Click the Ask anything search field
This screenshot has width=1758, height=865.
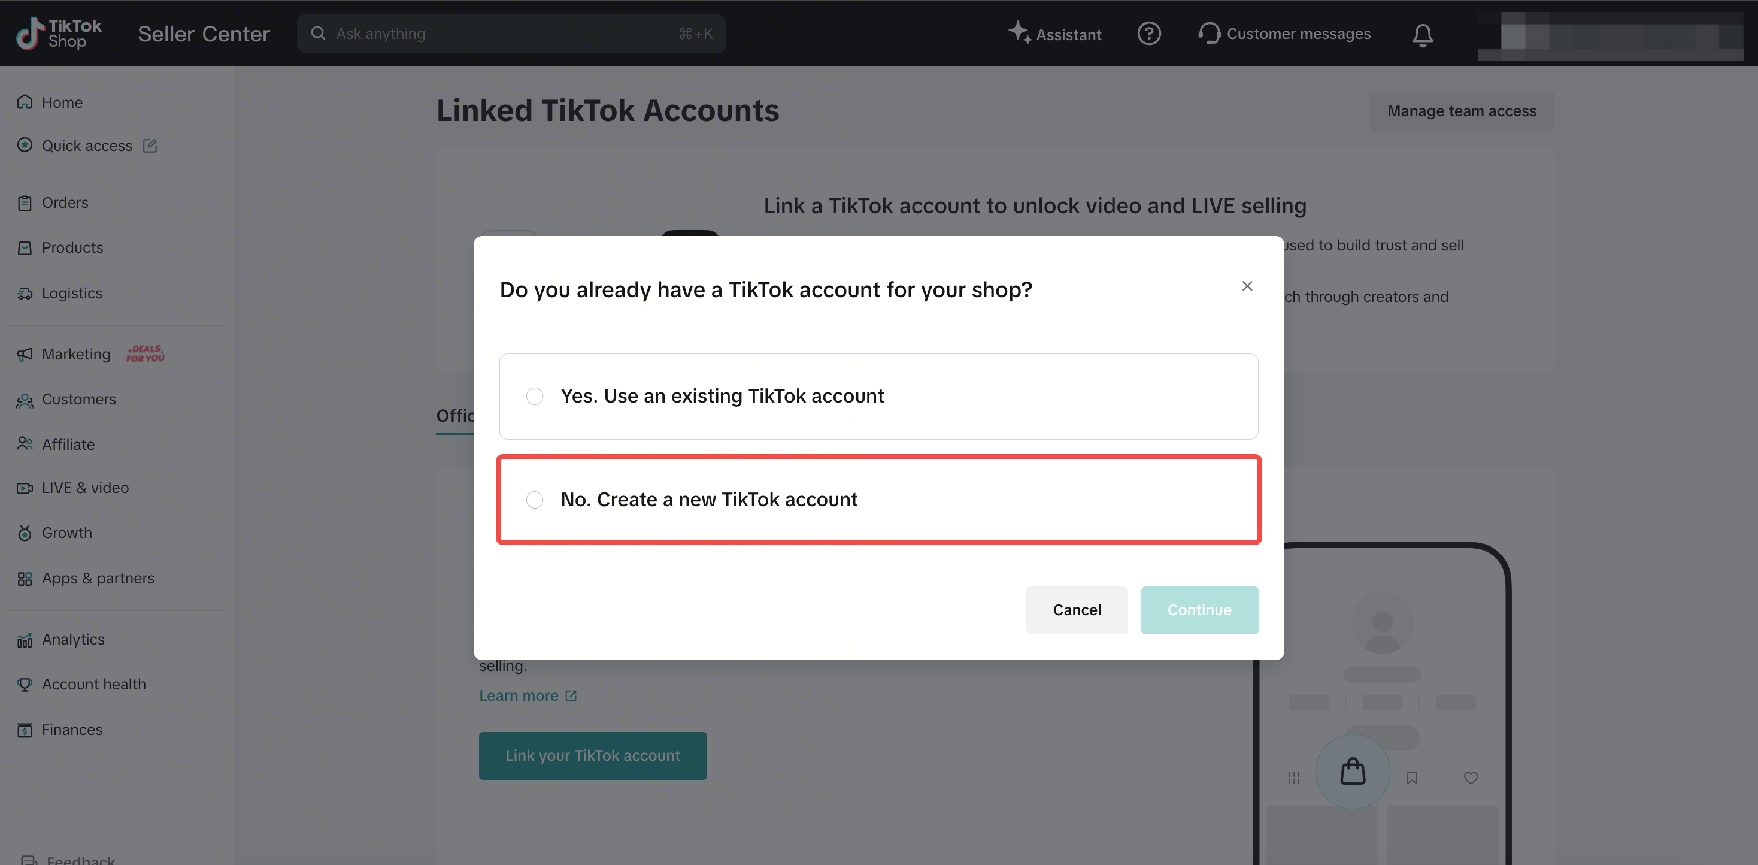pyautogui.click(x=511, y=34)
